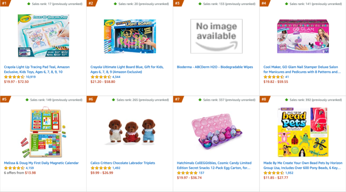Open Crayola Ultimate Light Board thumbnail
This screenshot has width=346, height=192.
pyautogui.click(x=130, y=36)
